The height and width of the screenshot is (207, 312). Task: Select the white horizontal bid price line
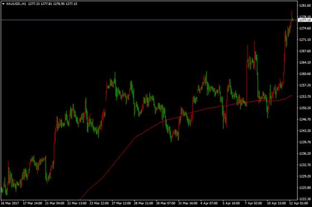(x=149, y=20)
